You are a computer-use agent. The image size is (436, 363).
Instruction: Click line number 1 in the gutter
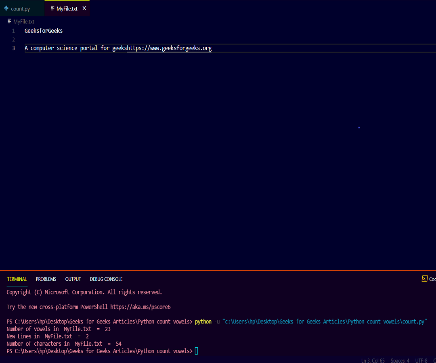pyautogui.click(x=13, y=31)
